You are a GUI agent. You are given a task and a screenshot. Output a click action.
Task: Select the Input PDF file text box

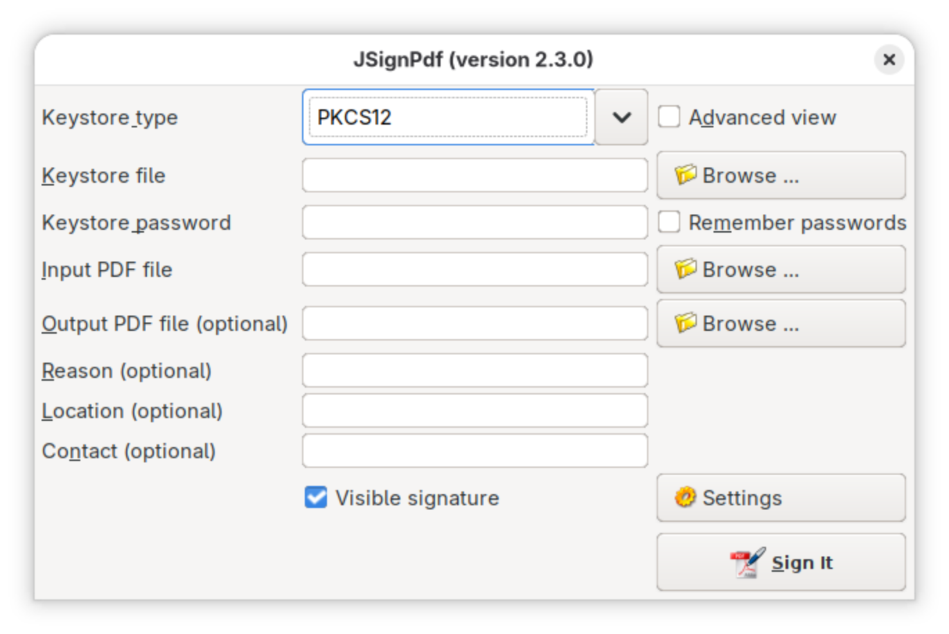pyautogui.click(x=474, y=269)
